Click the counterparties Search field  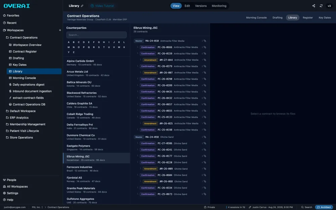pos(96,35)
